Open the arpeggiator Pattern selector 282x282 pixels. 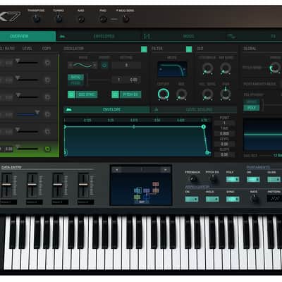point(274,199)
